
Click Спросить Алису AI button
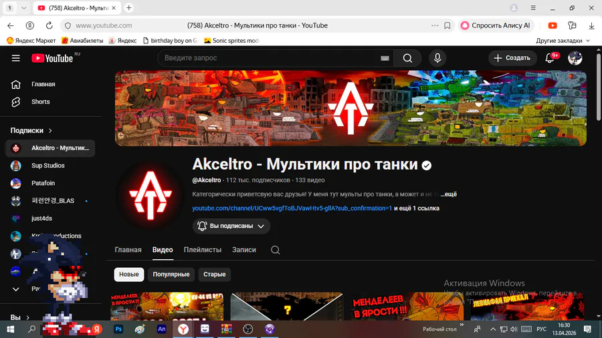point(495,25)
